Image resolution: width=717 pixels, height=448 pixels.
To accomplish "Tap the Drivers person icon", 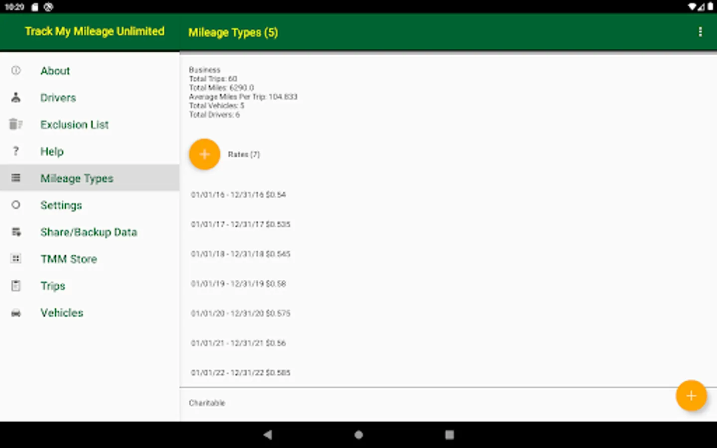I will tap(16, 97).
